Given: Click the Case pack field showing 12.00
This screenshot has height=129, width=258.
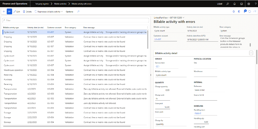Looking at the screenshot, I should tap(163, 107).
